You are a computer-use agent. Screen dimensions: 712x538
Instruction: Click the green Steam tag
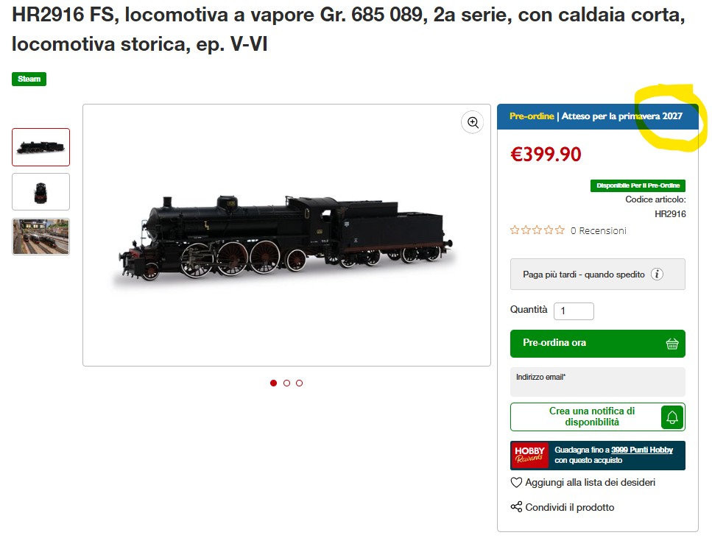click(x=29, y=79)
